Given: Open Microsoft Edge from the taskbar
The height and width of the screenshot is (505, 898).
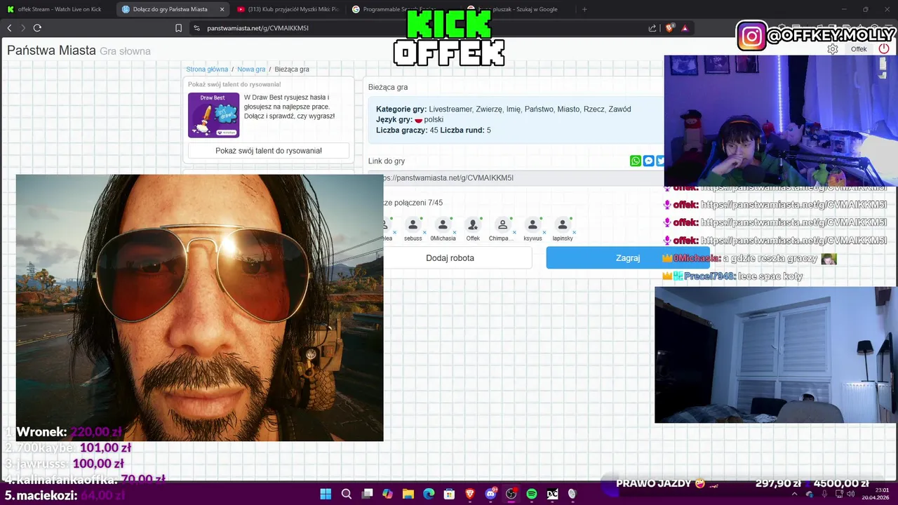Looking at the screenshot, I should [x=429, y=494].
